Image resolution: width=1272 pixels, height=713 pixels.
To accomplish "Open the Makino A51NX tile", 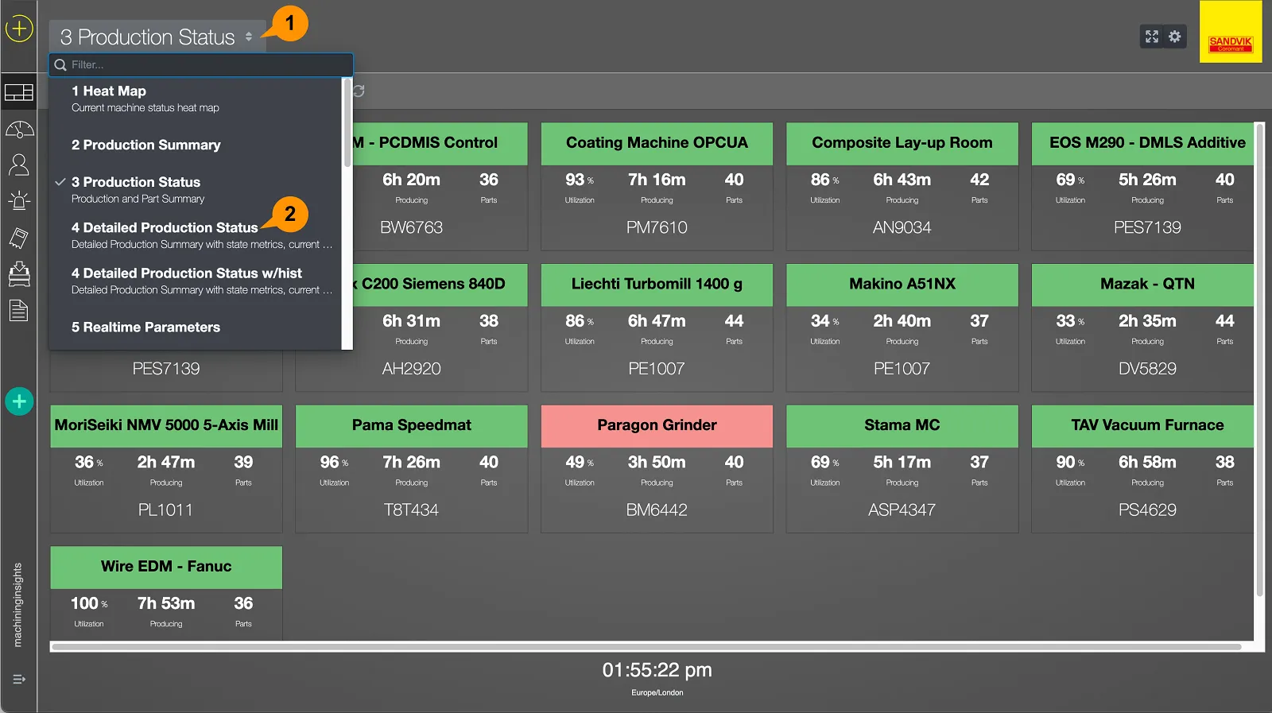I will coord(902,327).
